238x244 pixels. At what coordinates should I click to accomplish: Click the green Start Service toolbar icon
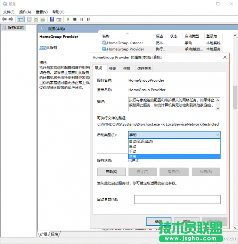[x=68, y=19]
